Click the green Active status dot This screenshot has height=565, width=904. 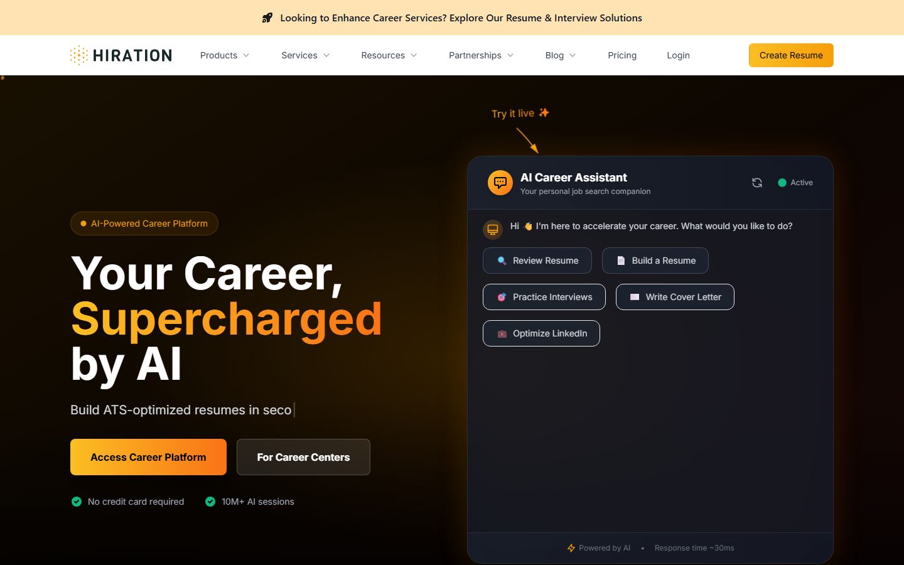tap(782, 183)
